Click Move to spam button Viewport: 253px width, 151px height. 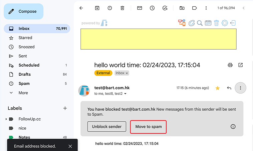click(149, 127)
